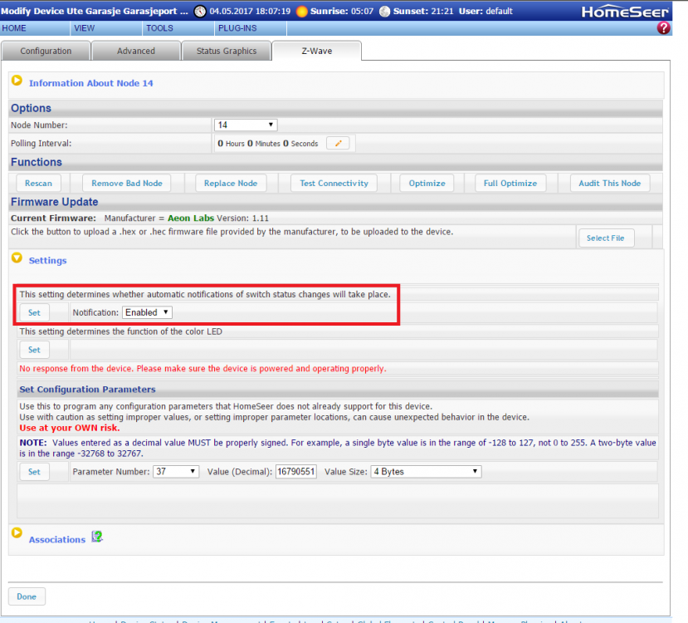Image resolution: width=688 pixels, height=623 pixels.
Task: Click the green Associations document icon
Action: pyautogui.click(x=97, y=537)
